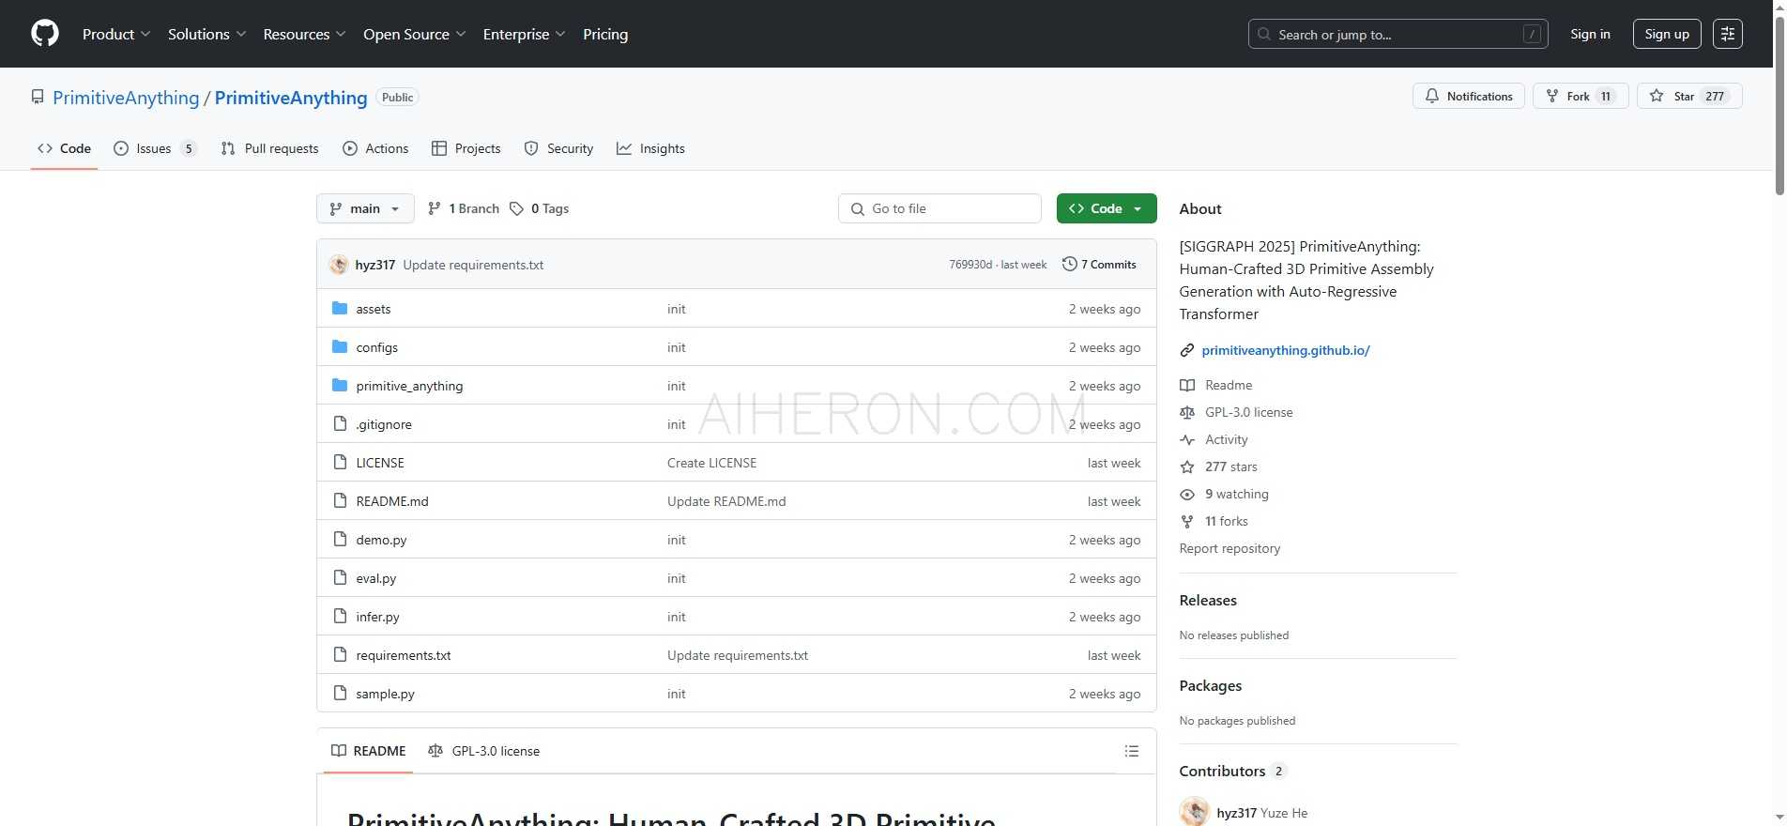Open the green Code dropdown button

[1107, 208]
